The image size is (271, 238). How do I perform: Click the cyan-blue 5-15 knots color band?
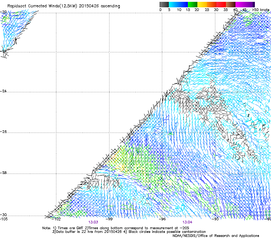point(178,4)
